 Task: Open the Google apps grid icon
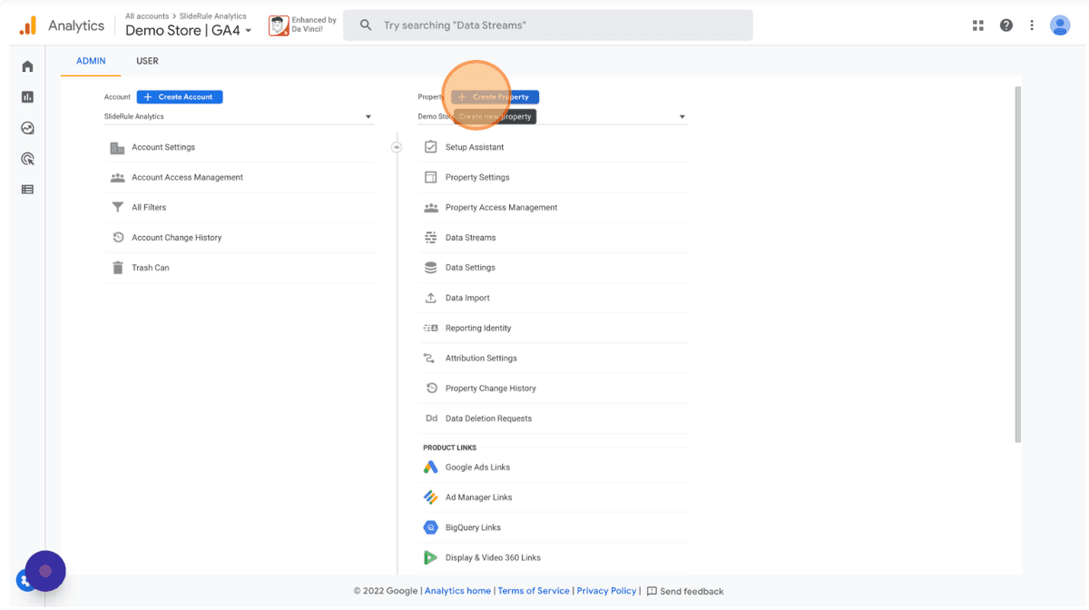(x=978, y=25)
